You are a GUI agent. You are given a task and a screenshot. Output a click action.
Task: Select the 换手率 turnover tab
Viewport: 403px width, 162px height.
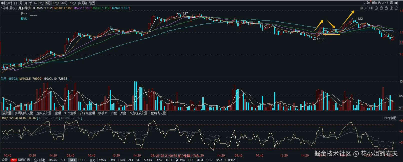click(103, 113)
